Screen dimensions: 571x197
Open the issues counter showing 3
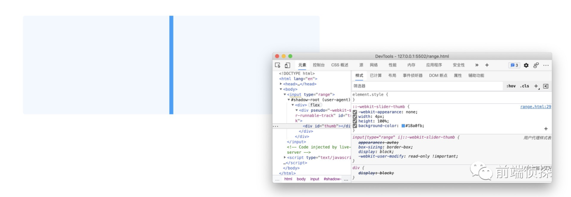[514, 65]
